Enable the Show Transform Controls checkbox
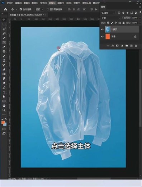Screen dimensions: 142x187 coord(48,9)
